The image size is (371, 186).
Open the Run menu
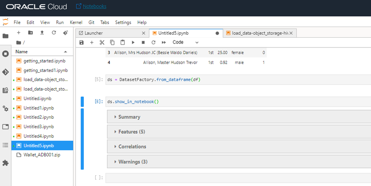(x=60, y=22)
